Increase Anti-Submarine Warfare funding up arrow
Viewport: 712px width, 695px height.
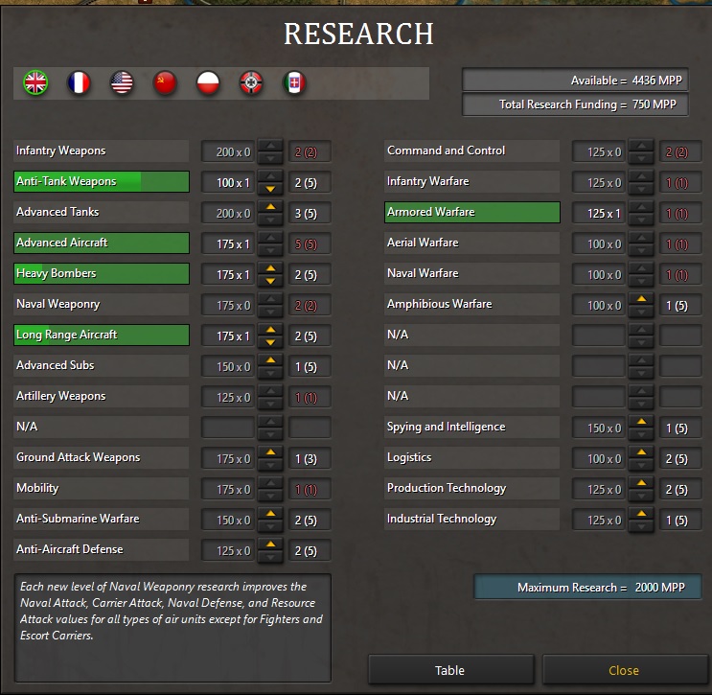[x=270, y=513]
